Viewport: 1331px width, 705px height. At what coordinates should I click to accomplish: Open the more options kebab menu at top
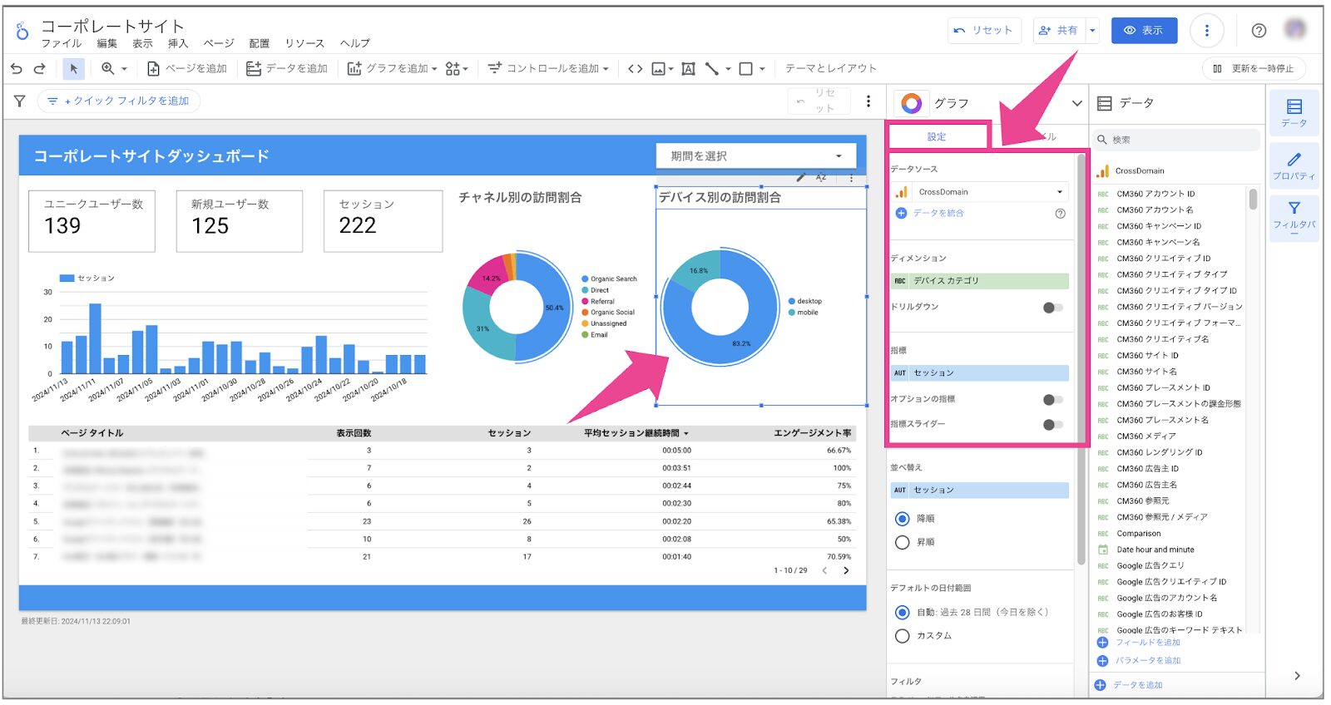pos(1206,31)
